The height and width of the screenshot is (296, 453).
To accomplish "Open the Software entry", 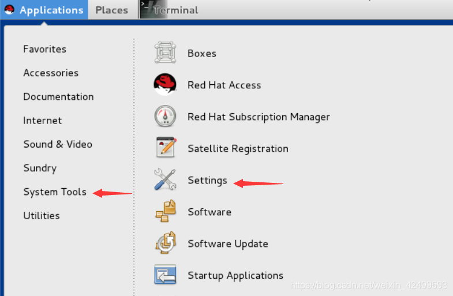I will click(x=209, y=212).
